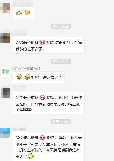Click pig emoji in 讲的很好 message
The width and height of the screenshot is (114, 161).
[42, 42]
